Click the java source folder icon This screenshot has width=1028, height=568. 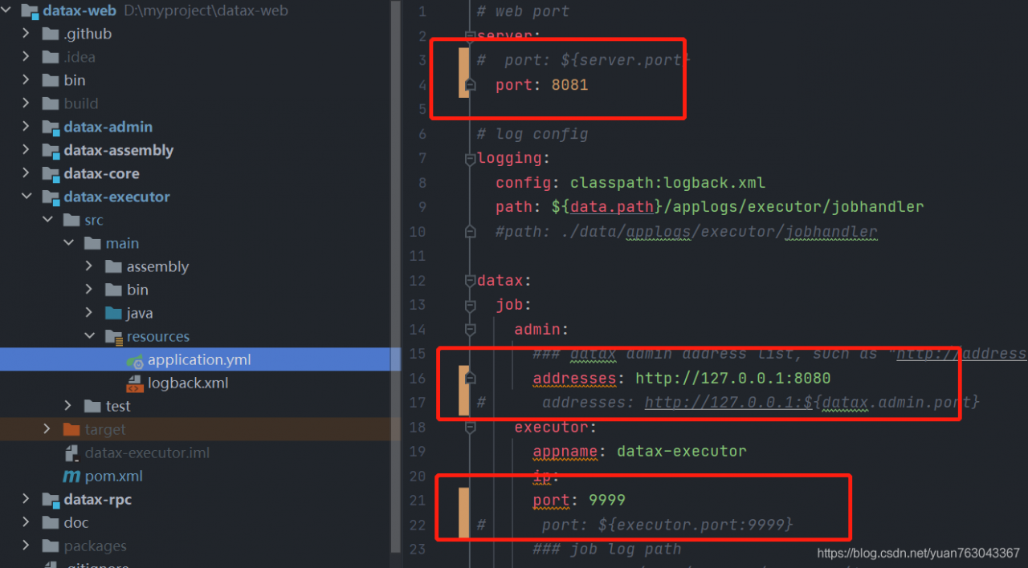[113, 313]
